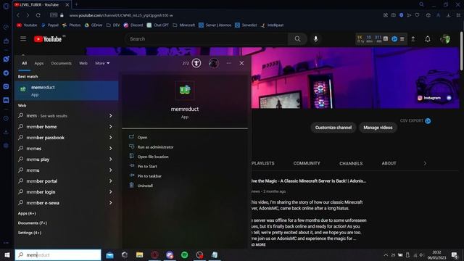Image resolution: width=464 pixels, height=261 pixels.
Task: Open the YouTube hamburger guide menu
Action: (x=23, y=38)
